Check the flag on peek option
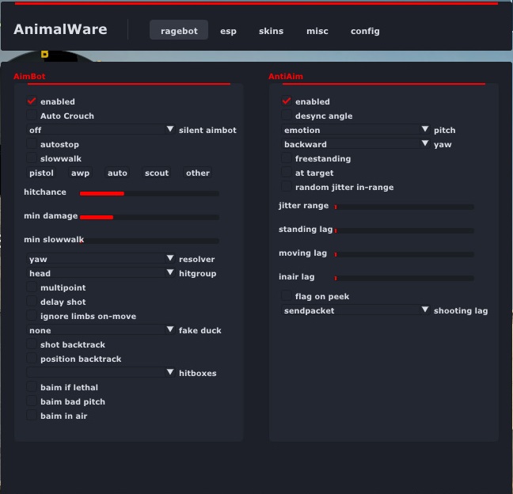The image size is (513, 494). pos(287,296)
